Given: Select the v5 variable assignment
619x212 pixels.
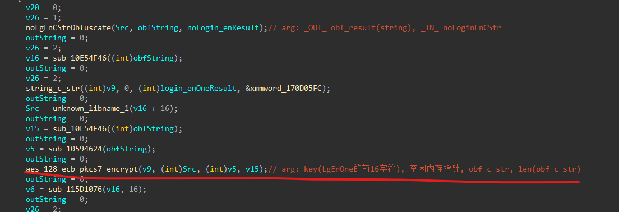Looking at the screenshot, I should click(30, 149).
